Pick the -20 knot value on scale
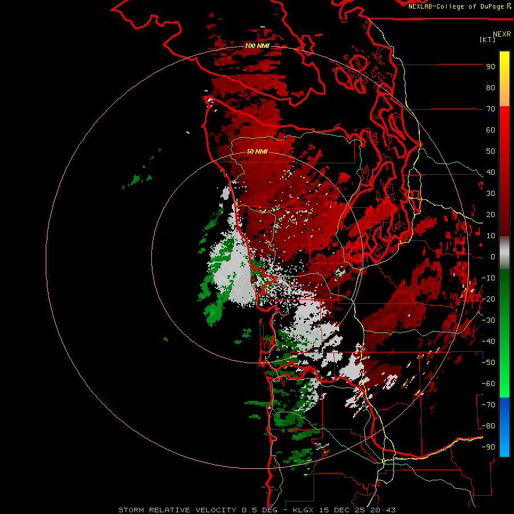The image size is (514, 514). (x=488, y=299)
